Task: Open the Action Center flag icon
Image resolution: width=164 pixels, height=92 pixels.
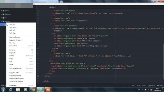Action: pyautogui.click(x=151, y=90)
